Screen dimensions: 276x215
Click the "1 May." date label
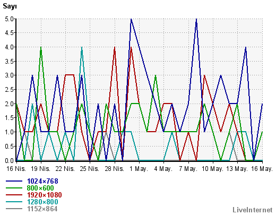tap(139, 169)
